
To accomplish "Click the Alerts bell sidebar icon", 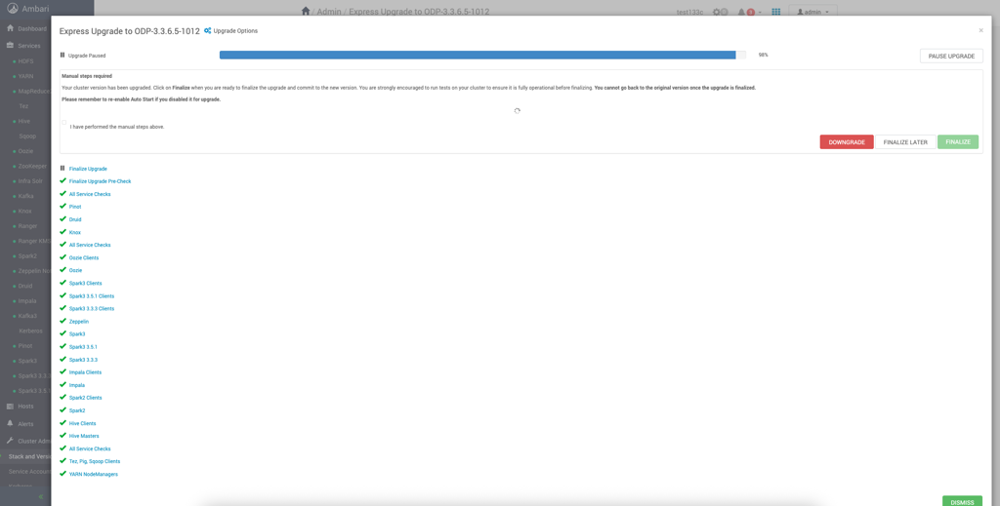I will (10, 423).
